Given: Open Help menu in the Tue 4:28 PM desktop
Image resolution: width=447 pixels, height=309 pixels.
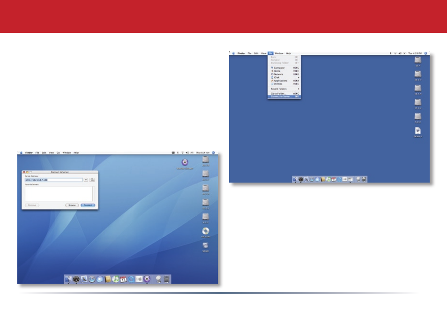Looking at the screenshot, I should click(x=289, y=53).
